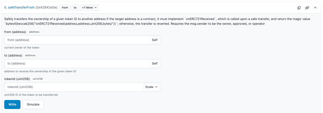
Task: Fill the from address with the Self button
Action: pyautogui.click(x=155, y=40)
